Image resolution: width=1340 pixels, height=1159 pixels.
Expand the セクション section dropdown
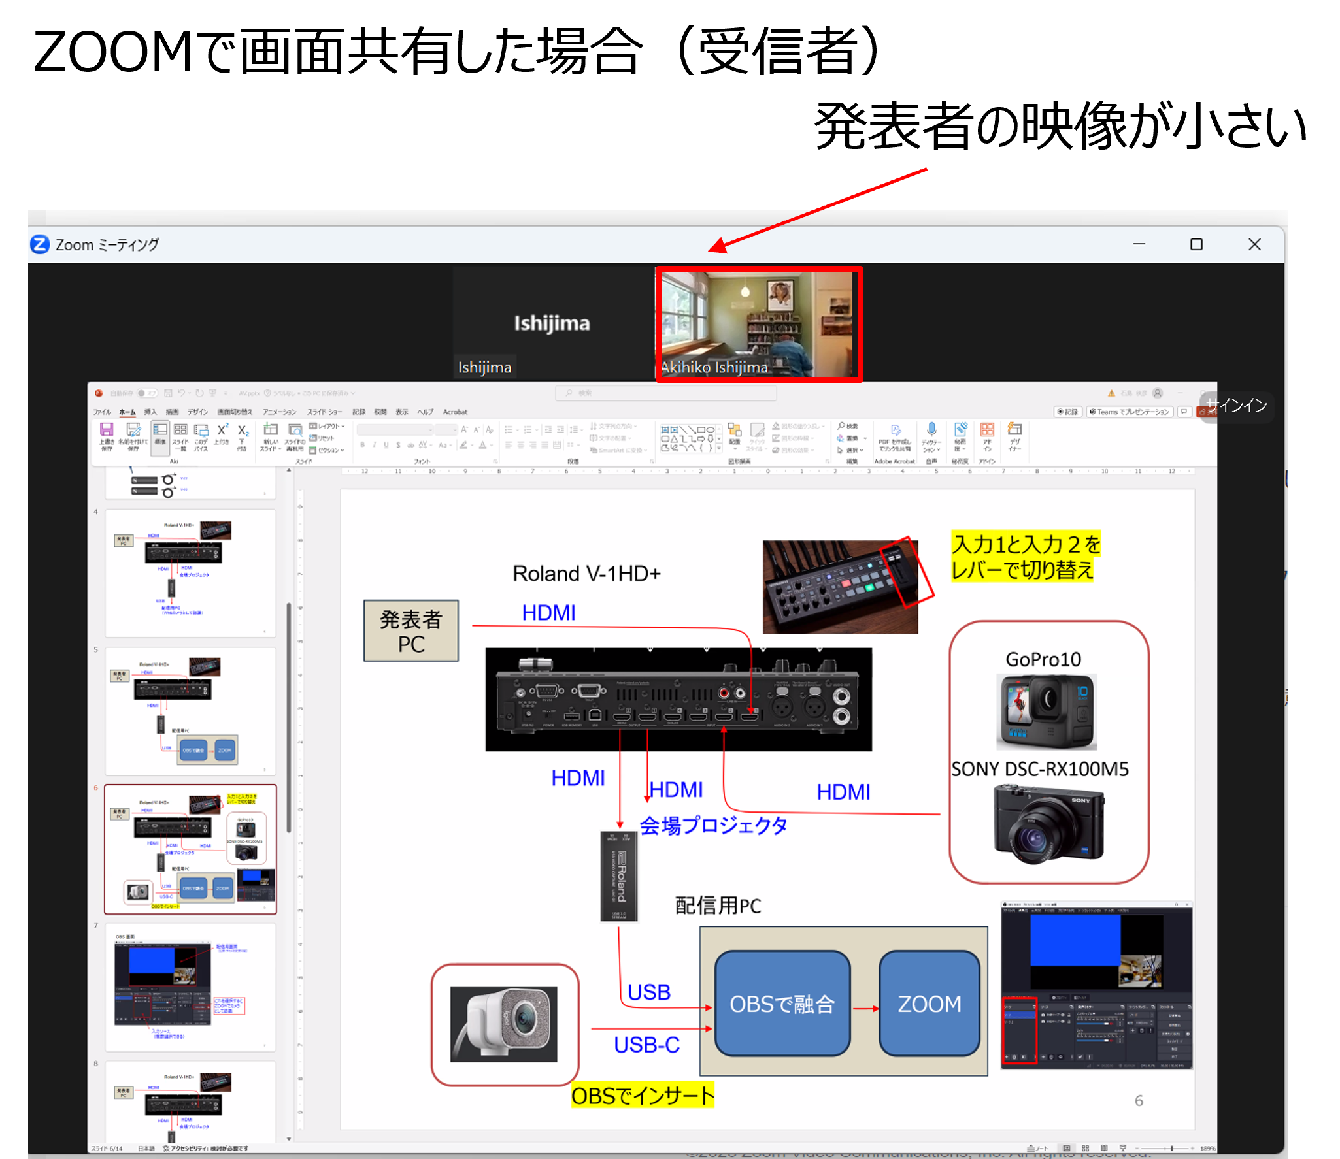327,450
